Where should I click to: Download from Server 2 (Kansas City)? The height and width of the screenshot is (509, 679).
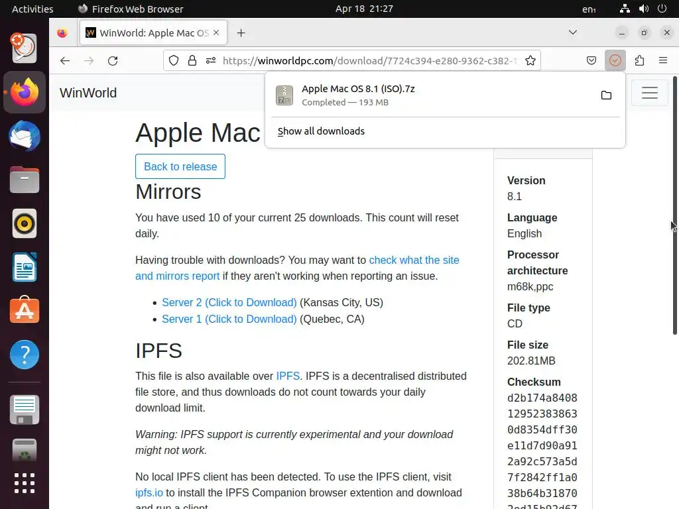[229, 302]
